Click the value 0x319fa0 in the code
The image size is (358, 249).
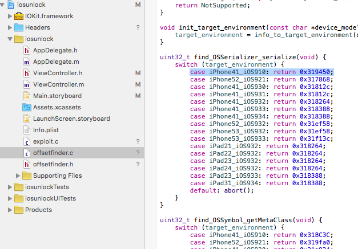[x=315, y=242]
